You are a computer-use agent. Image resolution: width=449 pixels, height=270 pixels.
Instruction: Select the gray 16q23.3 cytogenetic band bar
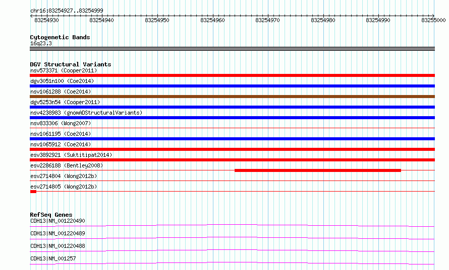232,49
